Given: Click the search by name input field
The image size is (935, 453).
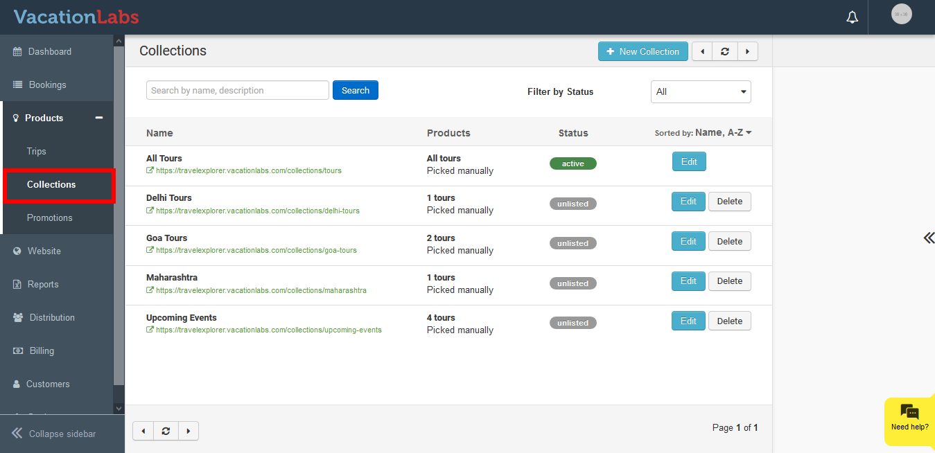Looking at the screenshot, I should coord(237,90).
